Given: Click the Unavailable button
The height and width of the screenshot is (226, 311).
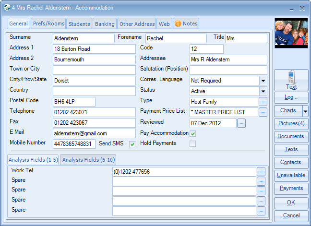Looking at the screenshot, I should point(291,175).
